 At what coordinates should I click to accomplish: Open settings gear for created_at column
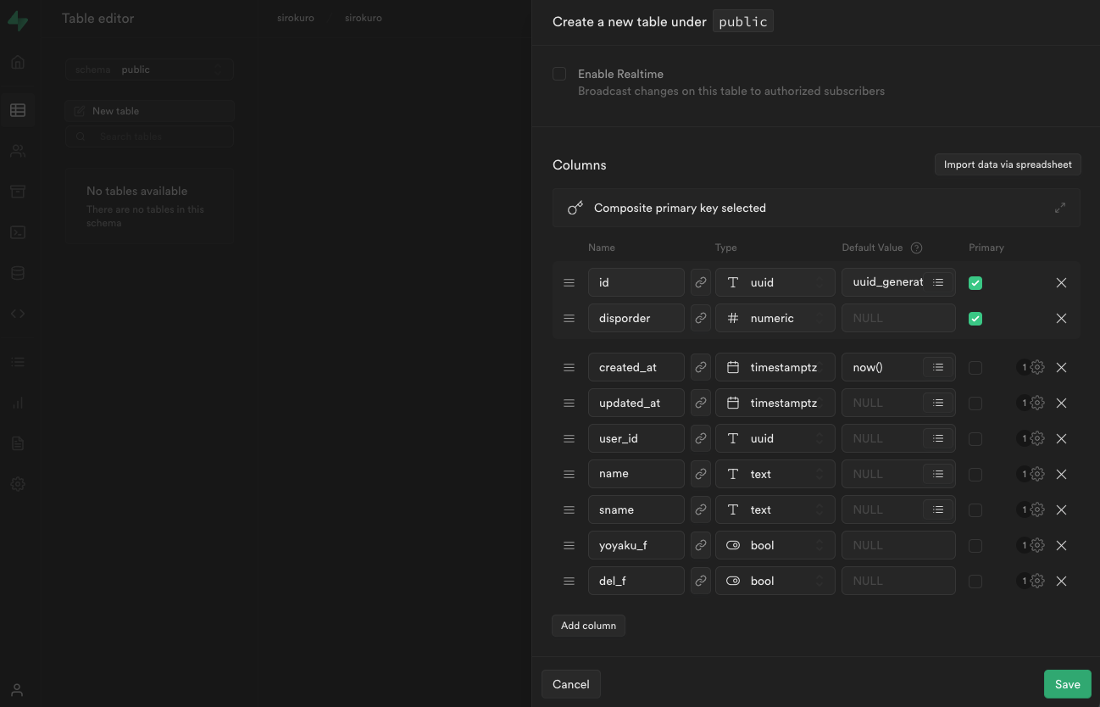1036,367
